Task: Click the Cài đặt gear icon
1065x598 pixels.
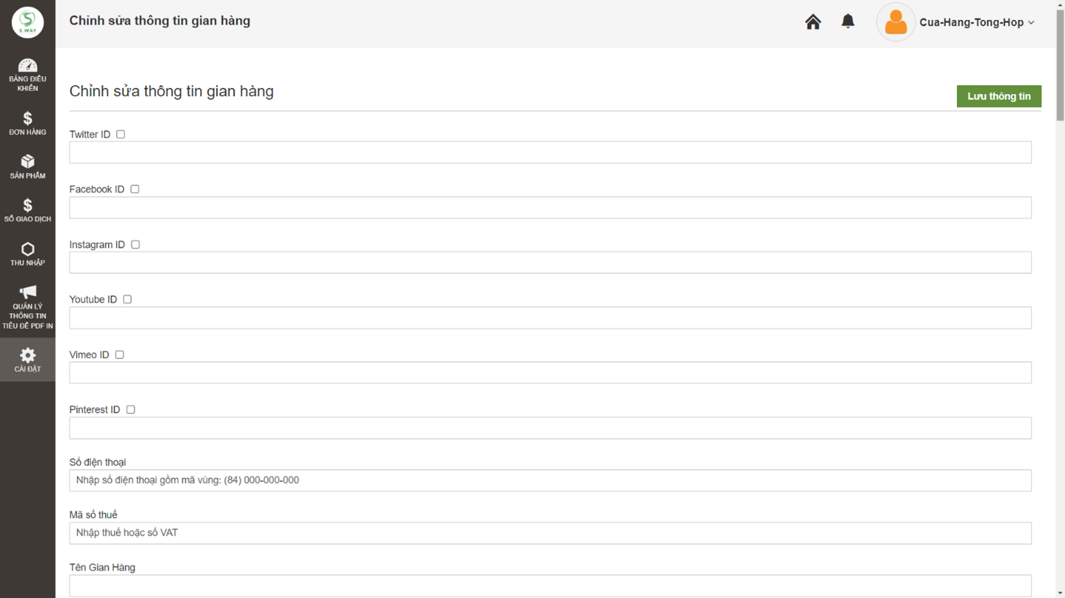Action: pos(28,355)
